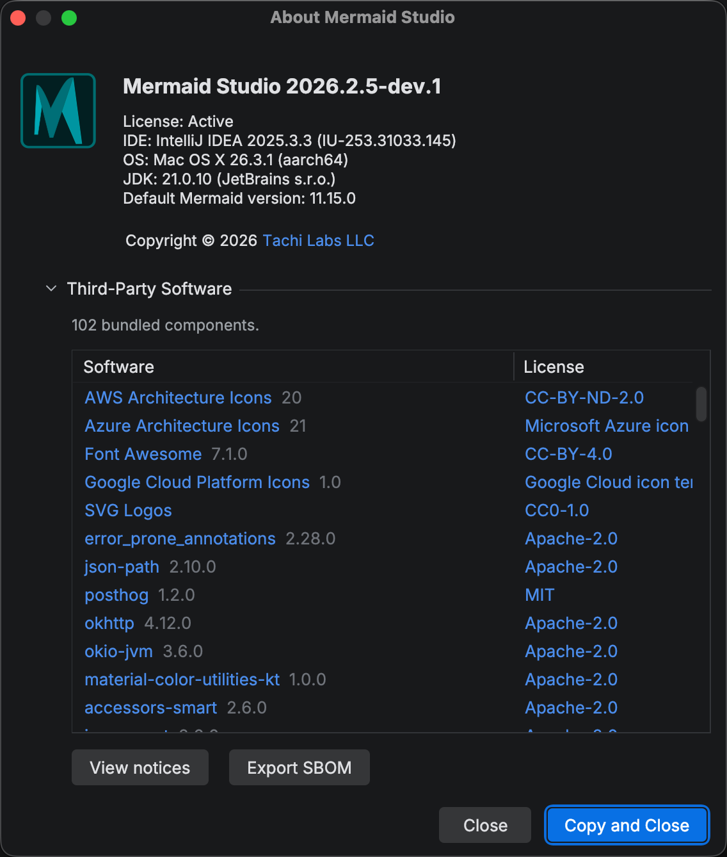Click the Software column header
This screenshot has width=727, height=857.
pyautogui.click(x=293, y=367)
